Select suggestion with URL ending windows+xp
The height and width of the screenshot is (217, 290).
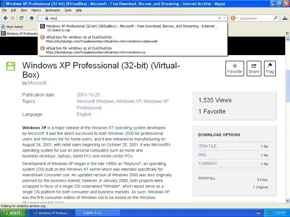[x=133, y=50]
